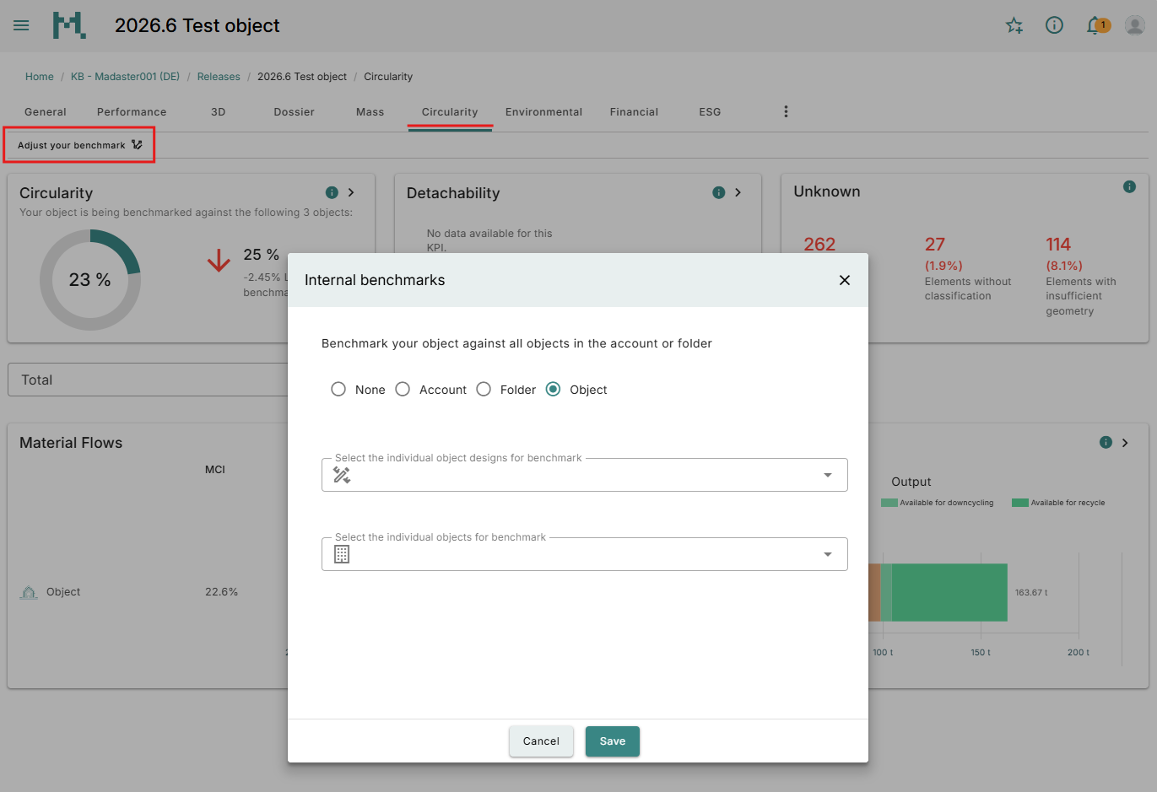
Task: Click the 27 elements without classification value
Action: click(x=935, y=245)
